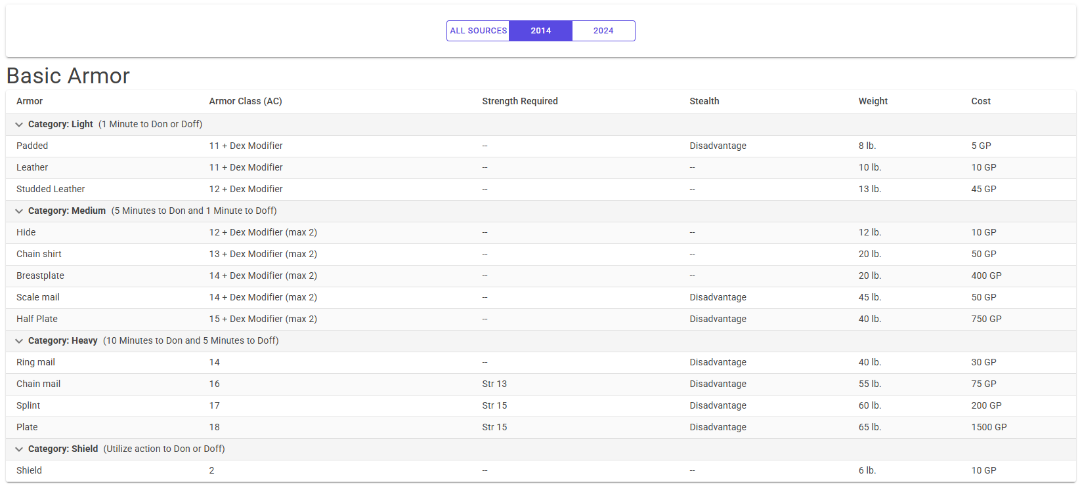This screenshot has width=1080, height=488.
Task: Click the 400 GP cost cell
Action: (x=986, y=275)
